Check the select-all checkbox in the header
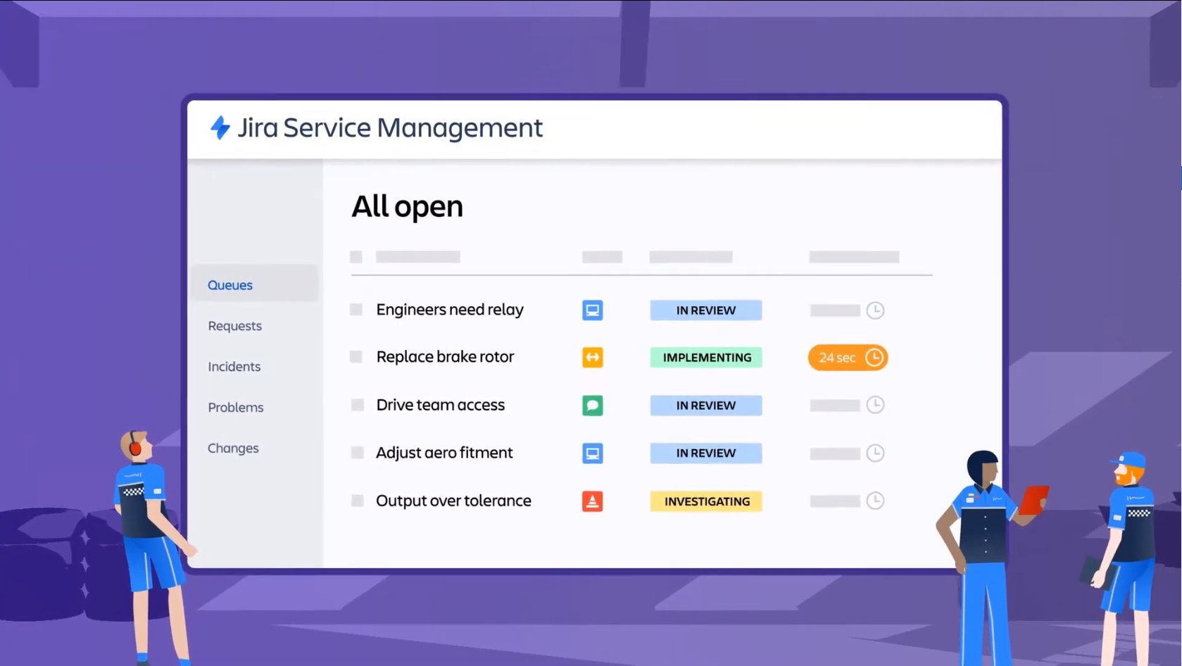Viewport: 1182px width, 666px height. pos(356,256)
